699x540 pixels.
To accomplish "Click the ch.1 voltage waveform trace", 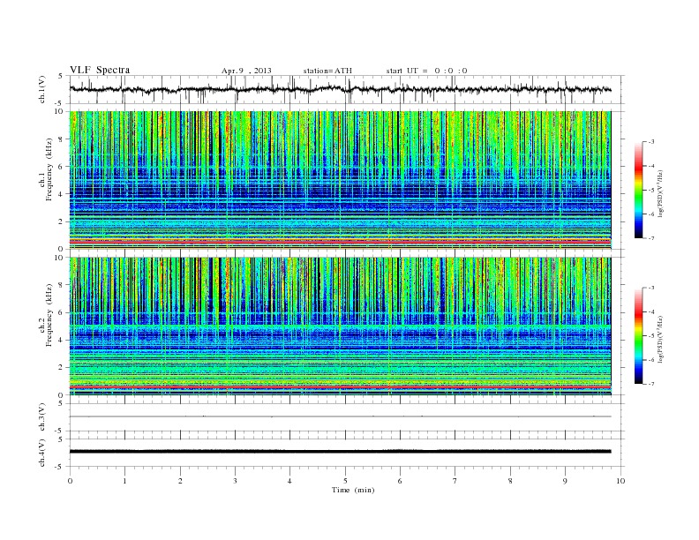I will (340, 89).
